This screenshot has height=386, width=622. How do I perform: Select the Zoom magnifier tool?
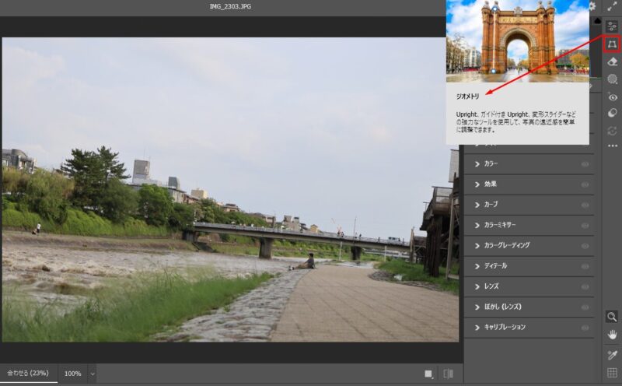point(612,317)
